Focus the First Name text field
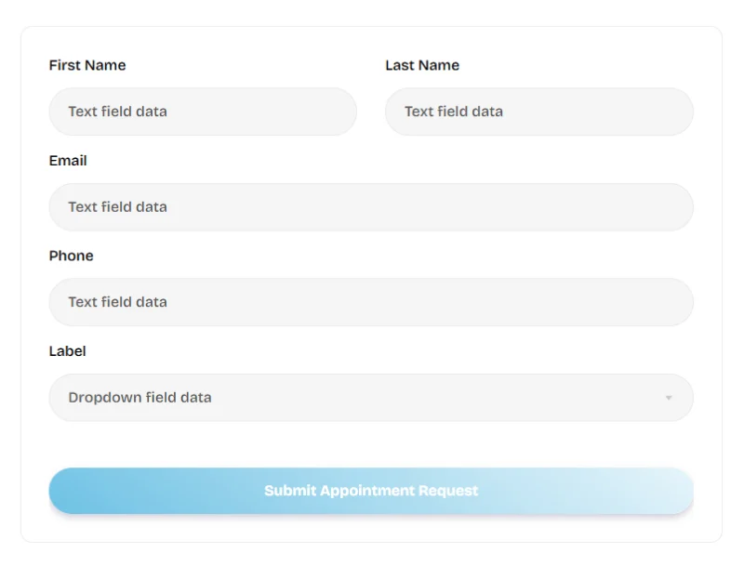Image resolution: width=744 pixels, height=566 pixels. tap(203, 112)
